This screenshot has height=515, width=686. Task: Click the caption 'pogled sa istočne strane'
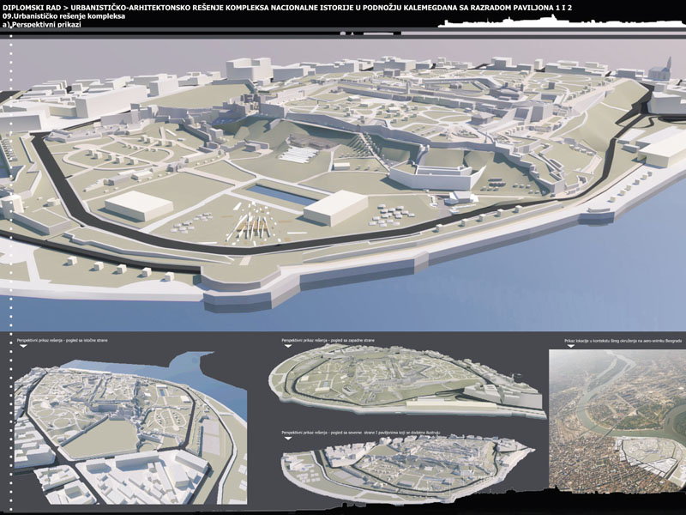click(62, 340)
